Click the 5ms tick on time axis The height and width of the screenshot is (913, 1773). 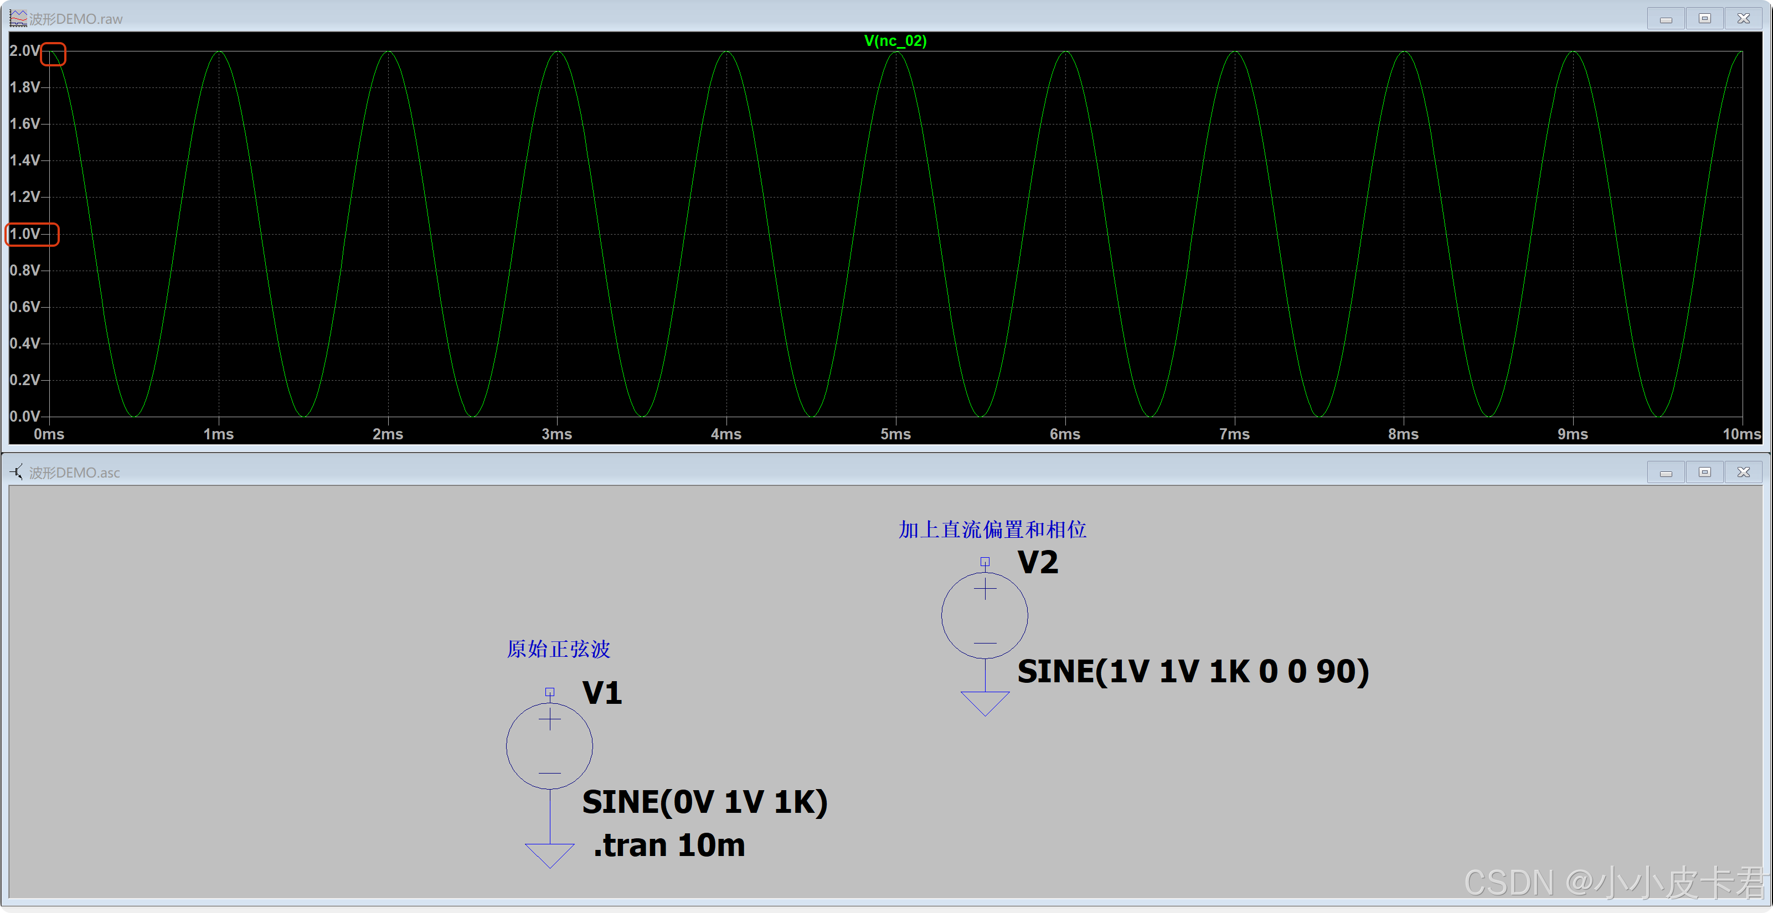point(895,434)
